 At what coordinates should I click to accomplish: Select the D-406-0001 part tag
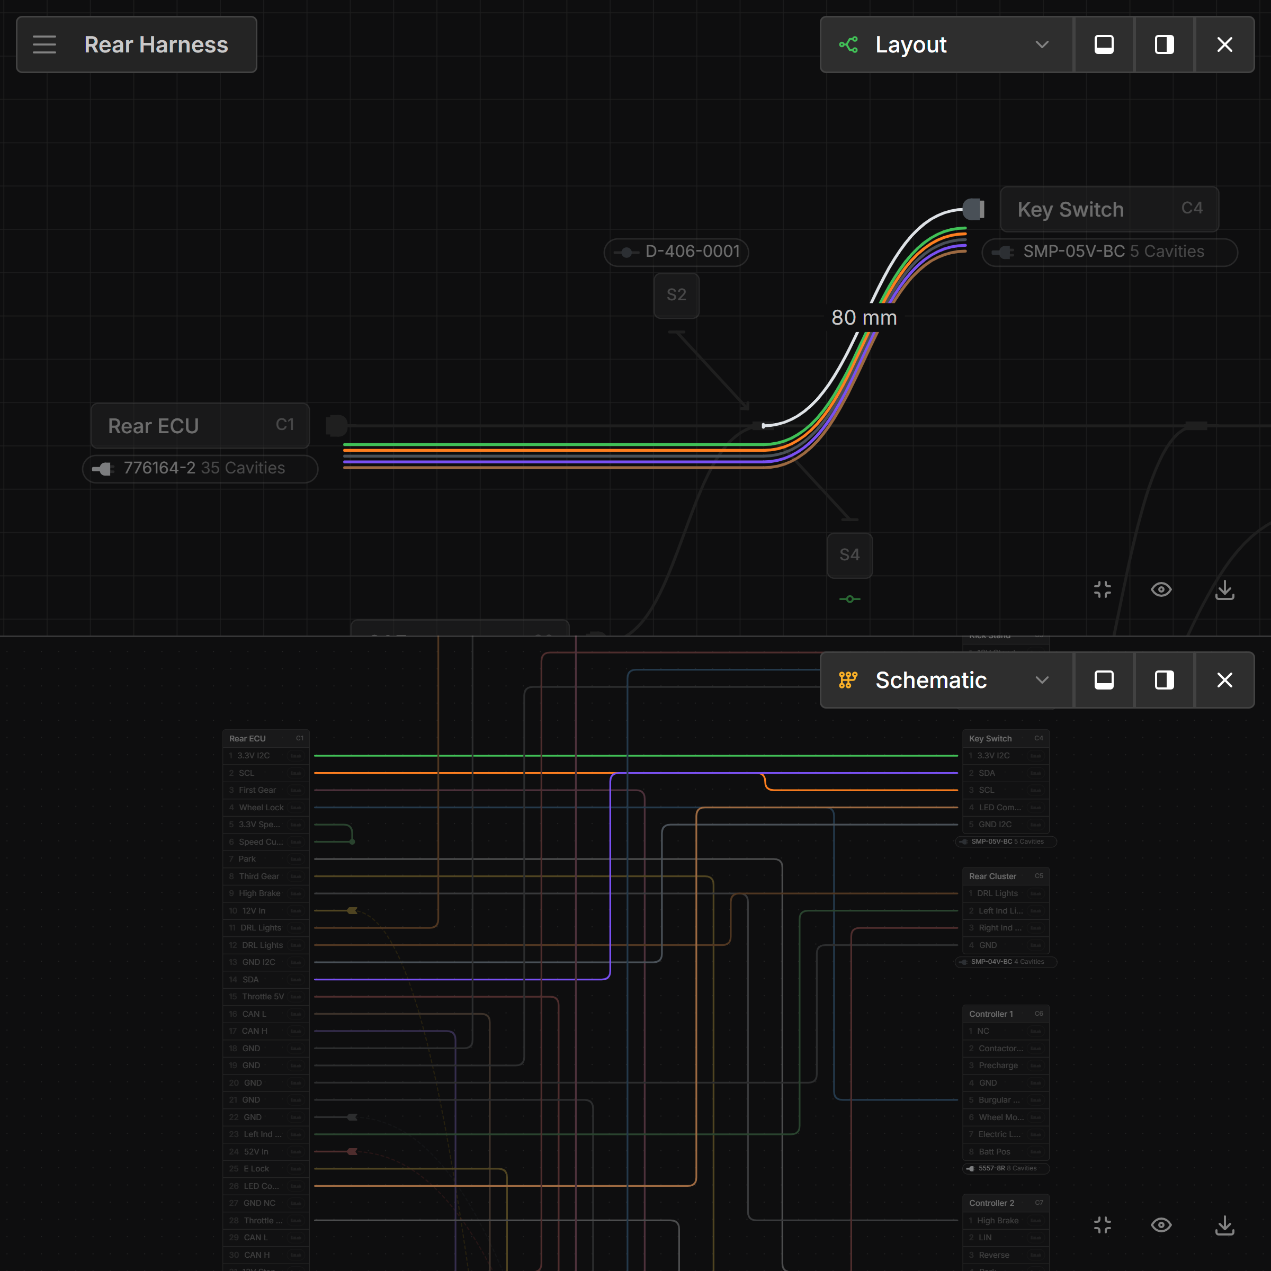coord(676,252)
